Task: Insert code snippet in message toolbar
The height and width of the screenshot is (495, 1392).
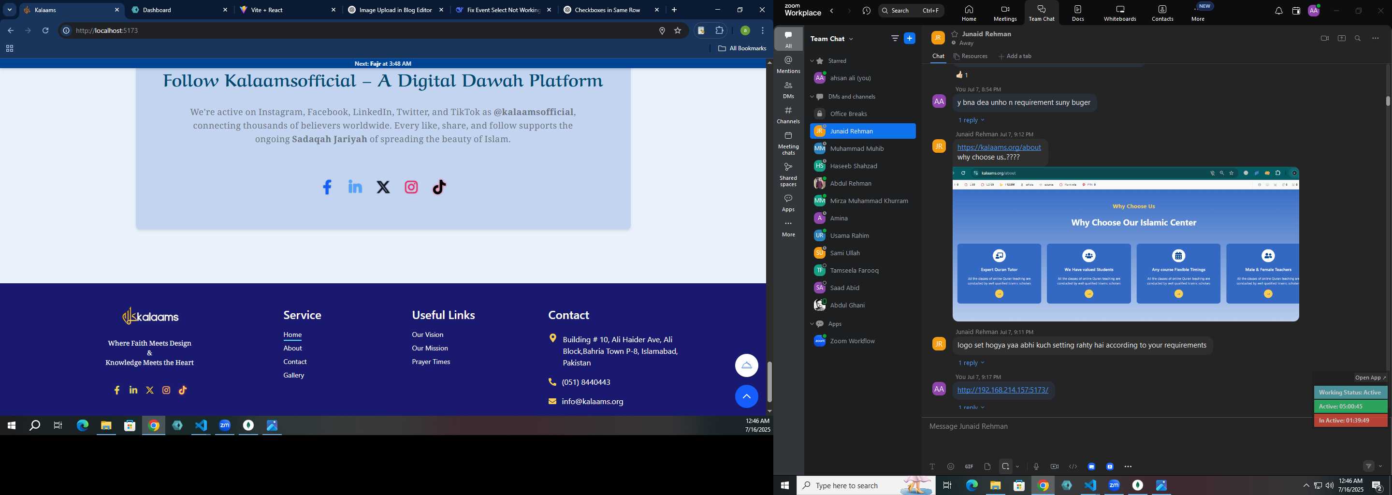Action: 1073,466
